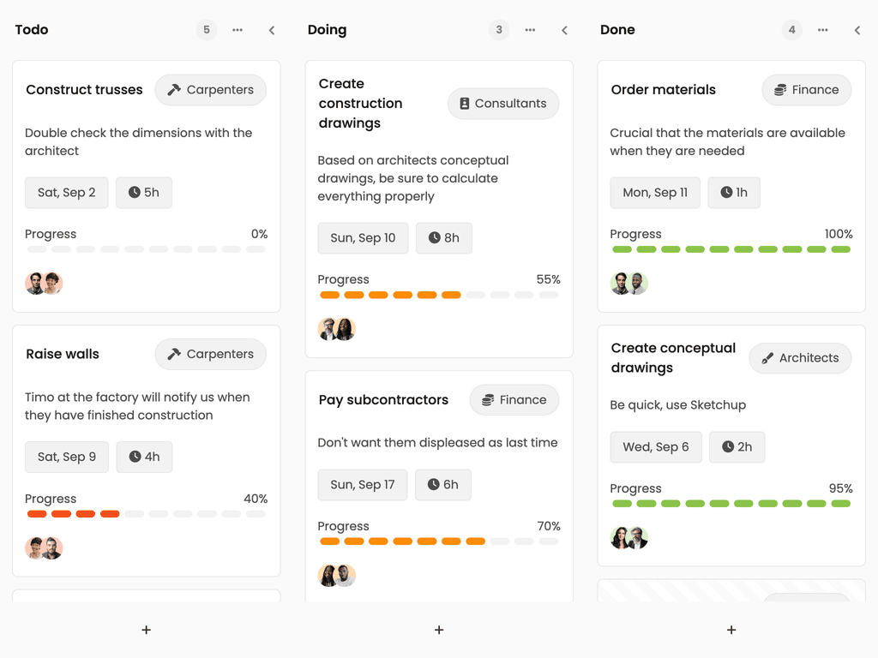
Task: Click the 1h time estimate chip
Action: 734,193
